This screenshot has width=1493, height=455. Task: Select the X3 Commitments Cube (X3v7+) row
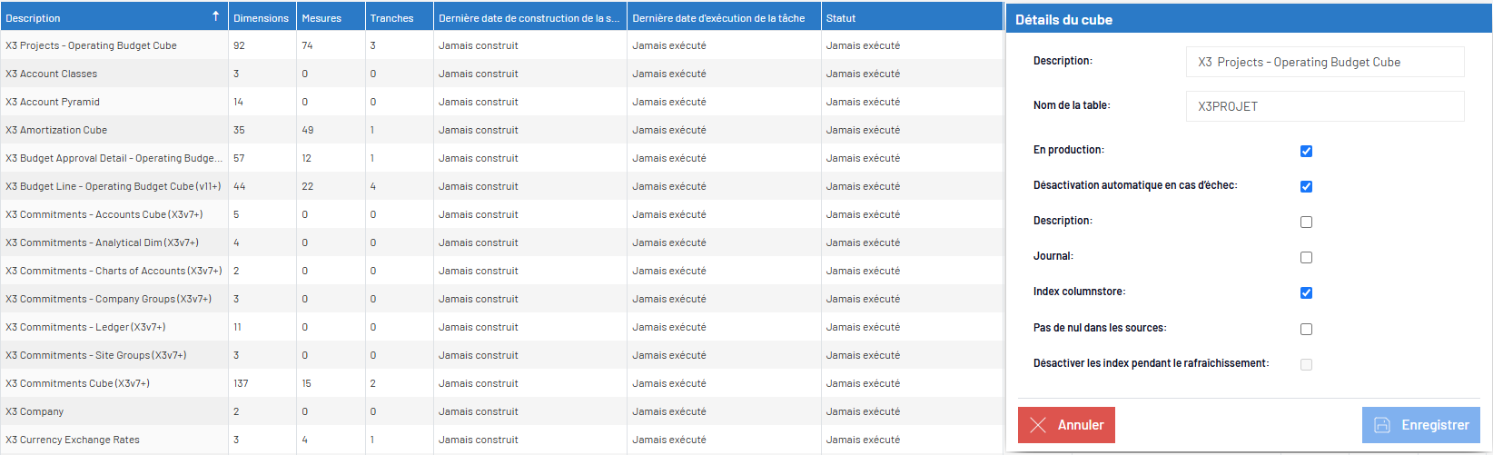(x=500, y=383)
